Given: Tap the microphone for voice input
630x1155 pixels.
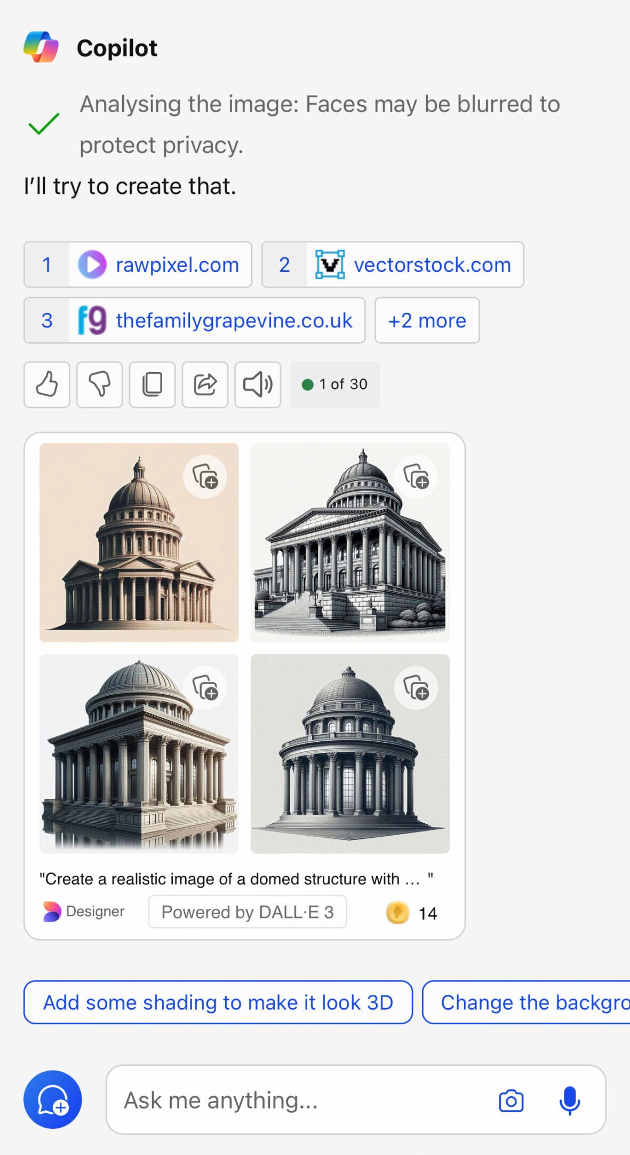Looking at the screenshot, I should (x=570, y=1101).
